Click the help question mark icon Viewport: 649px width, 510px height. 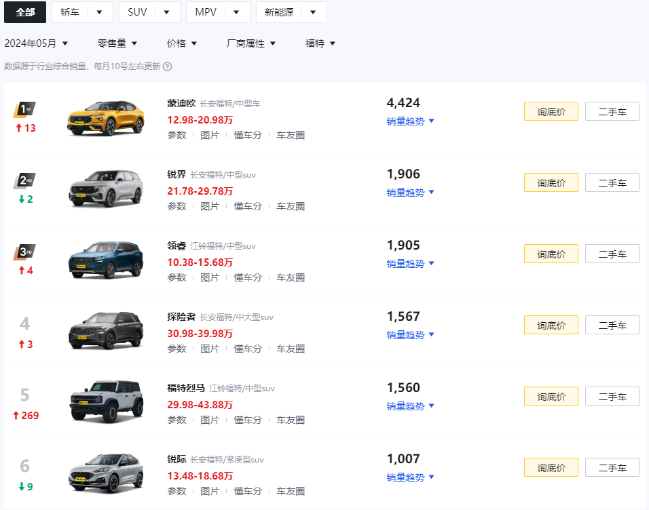(167, 66)
